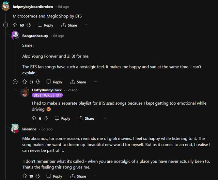Downvote helpmykeyboardbroken's Microcosmos comment
The image size is (218, 180).
pos(29,25)
